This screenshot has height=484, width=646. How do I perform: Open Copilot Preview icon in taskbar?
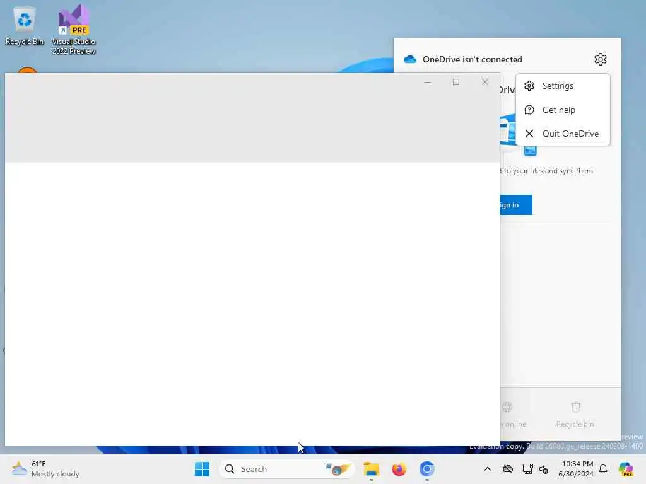click(x=626, y=469)
